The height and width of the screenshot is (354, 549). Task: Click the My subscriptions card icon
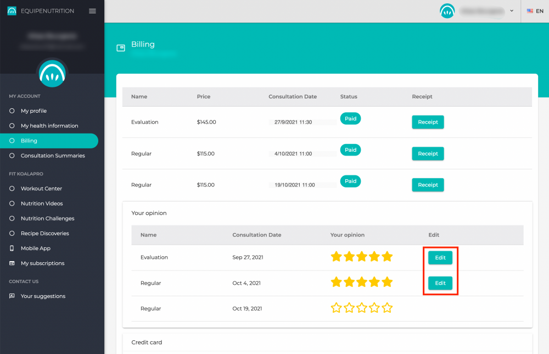coord(12,263)
